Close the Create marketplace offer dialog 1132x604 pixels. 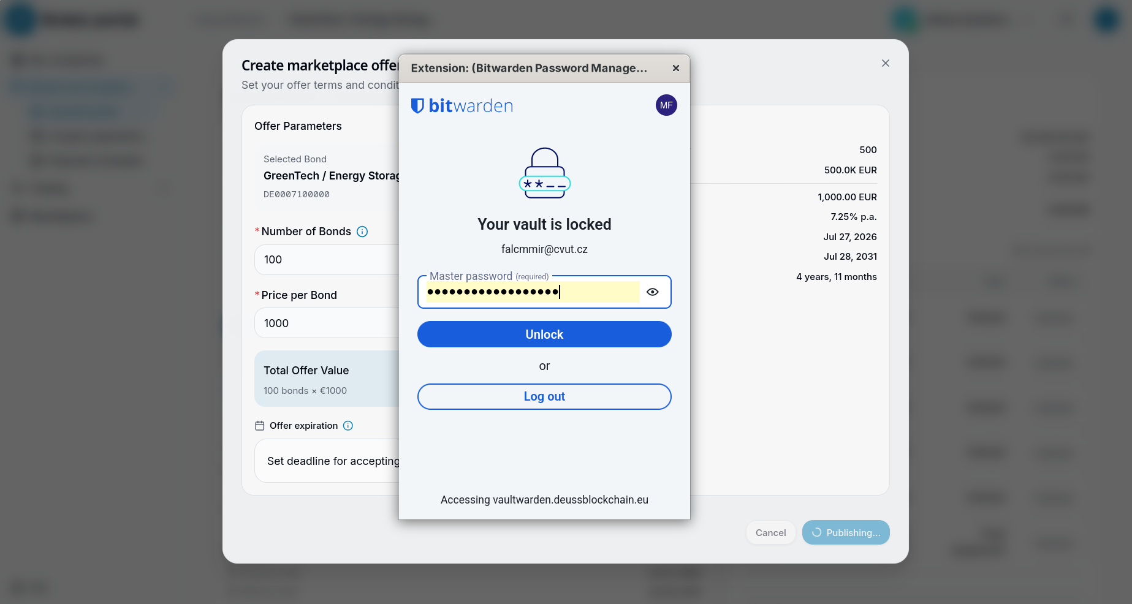886,63
